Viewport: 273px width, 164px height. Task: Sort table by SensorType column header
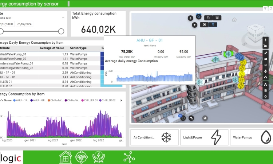pyautogui.click(x=78, y=48)
